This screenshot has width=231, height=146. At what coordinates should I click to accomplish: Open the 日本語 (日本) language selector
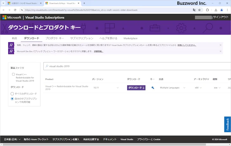tap(12, 139)
